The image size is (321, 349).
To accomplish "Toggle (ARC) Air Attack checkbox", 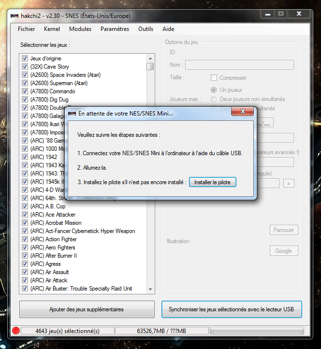I will 25,280.
